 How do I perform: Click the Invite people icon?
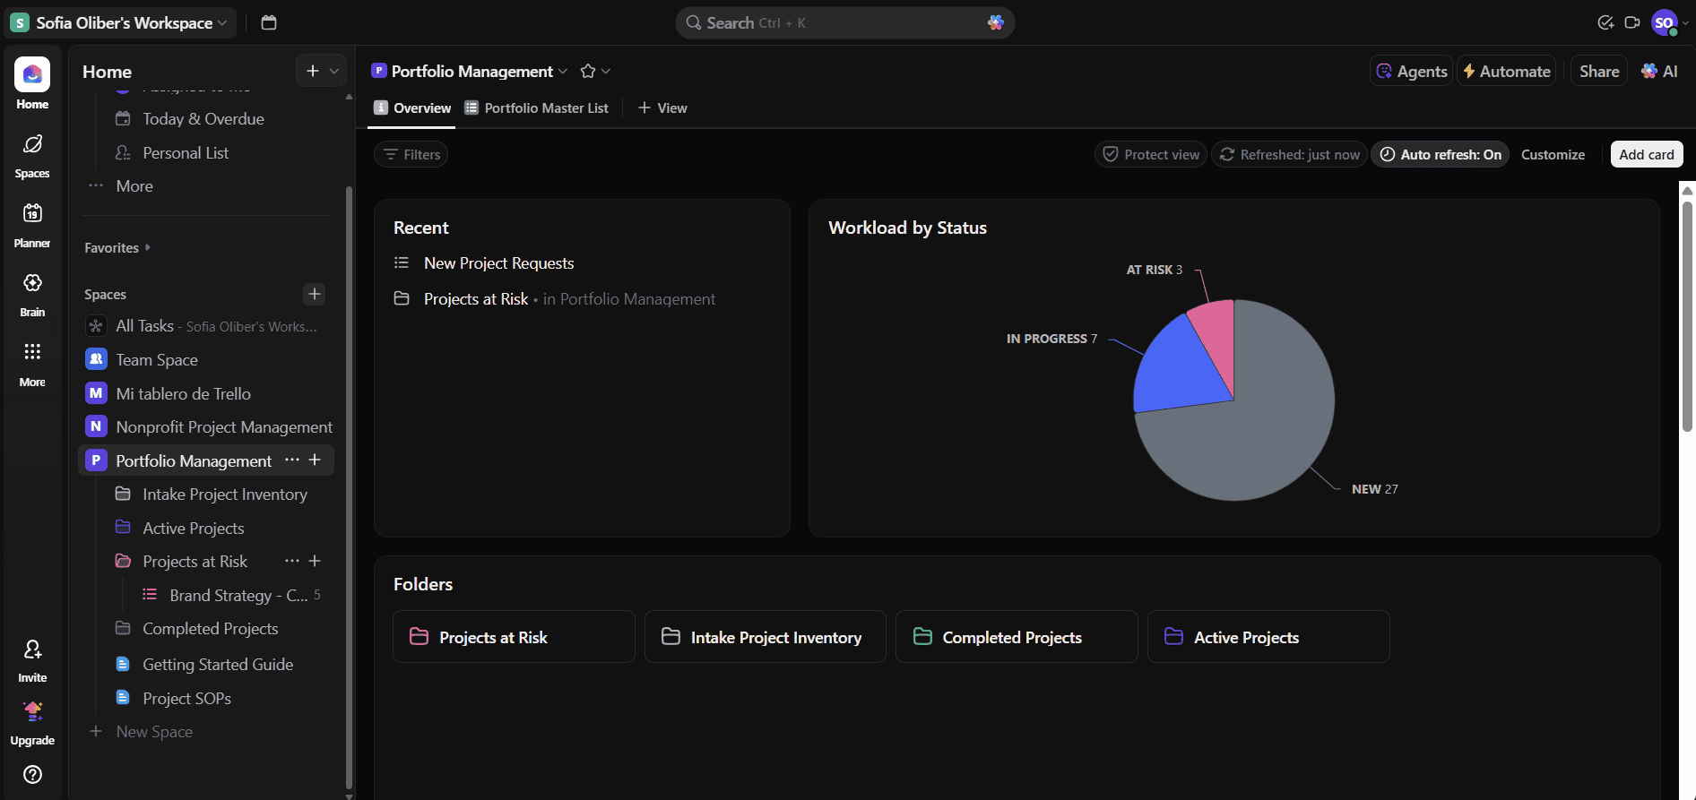pos(32,650)
